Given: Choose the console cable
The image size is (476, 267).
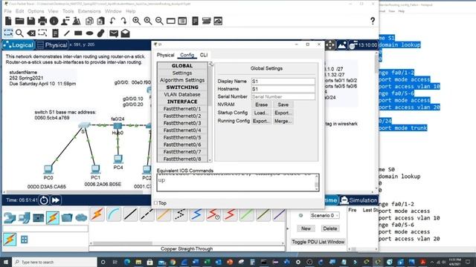Looking at the screenshot, I should pos(114,214).
